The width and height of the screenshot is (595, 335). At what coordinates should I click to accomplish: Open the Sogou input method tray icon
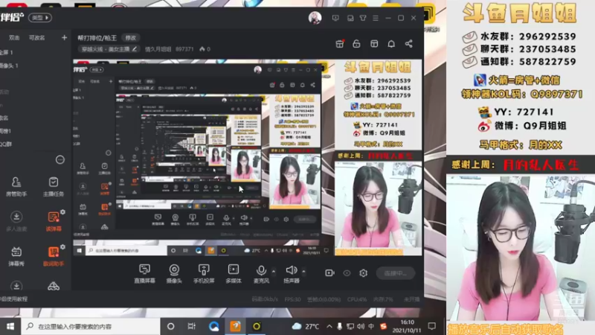pos(383,326)
